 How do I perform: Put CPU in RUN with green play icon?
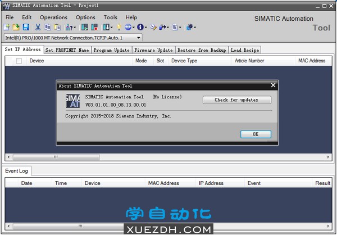84,27
